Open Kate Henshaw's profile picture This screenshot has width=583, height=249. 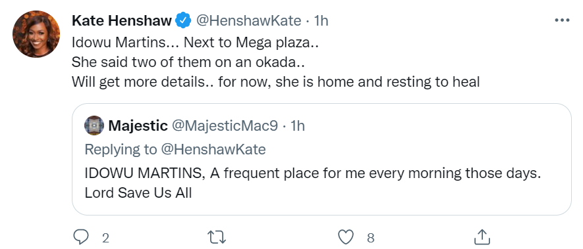(x=36, y=34)
